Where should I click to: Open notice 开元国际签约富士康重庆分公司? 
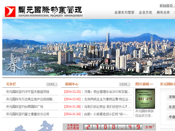pyautogui.click(x=28, y=114)
